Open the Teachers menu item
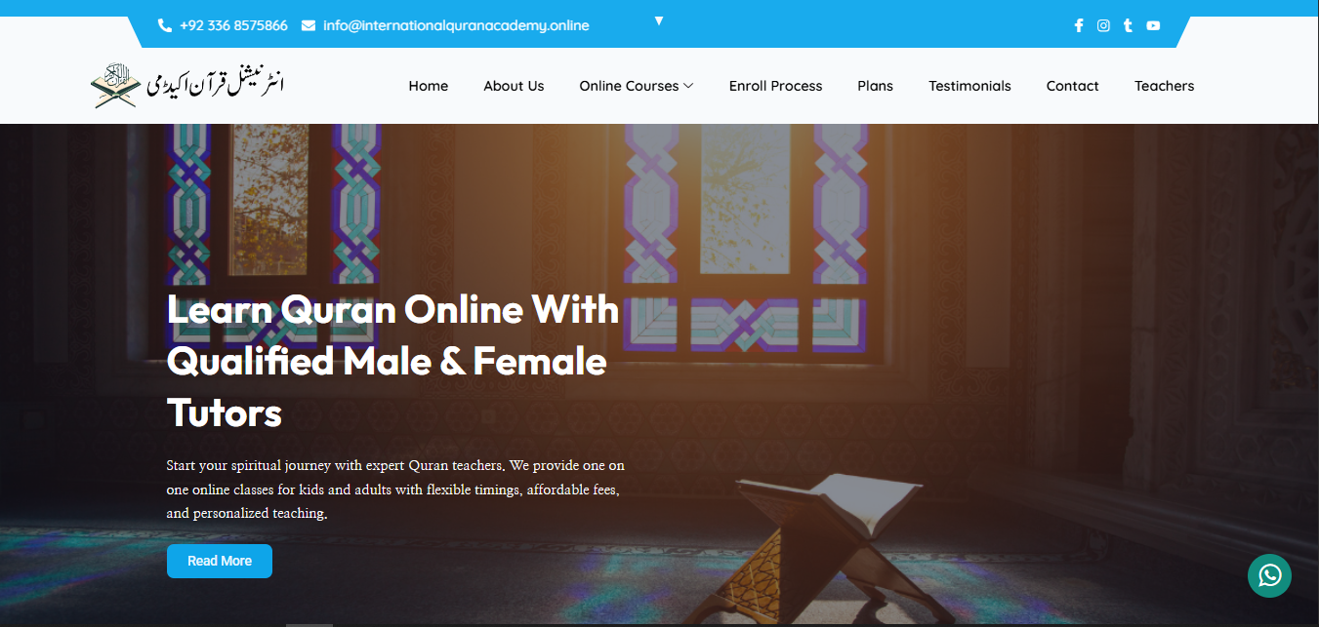 click(1165, 86)
